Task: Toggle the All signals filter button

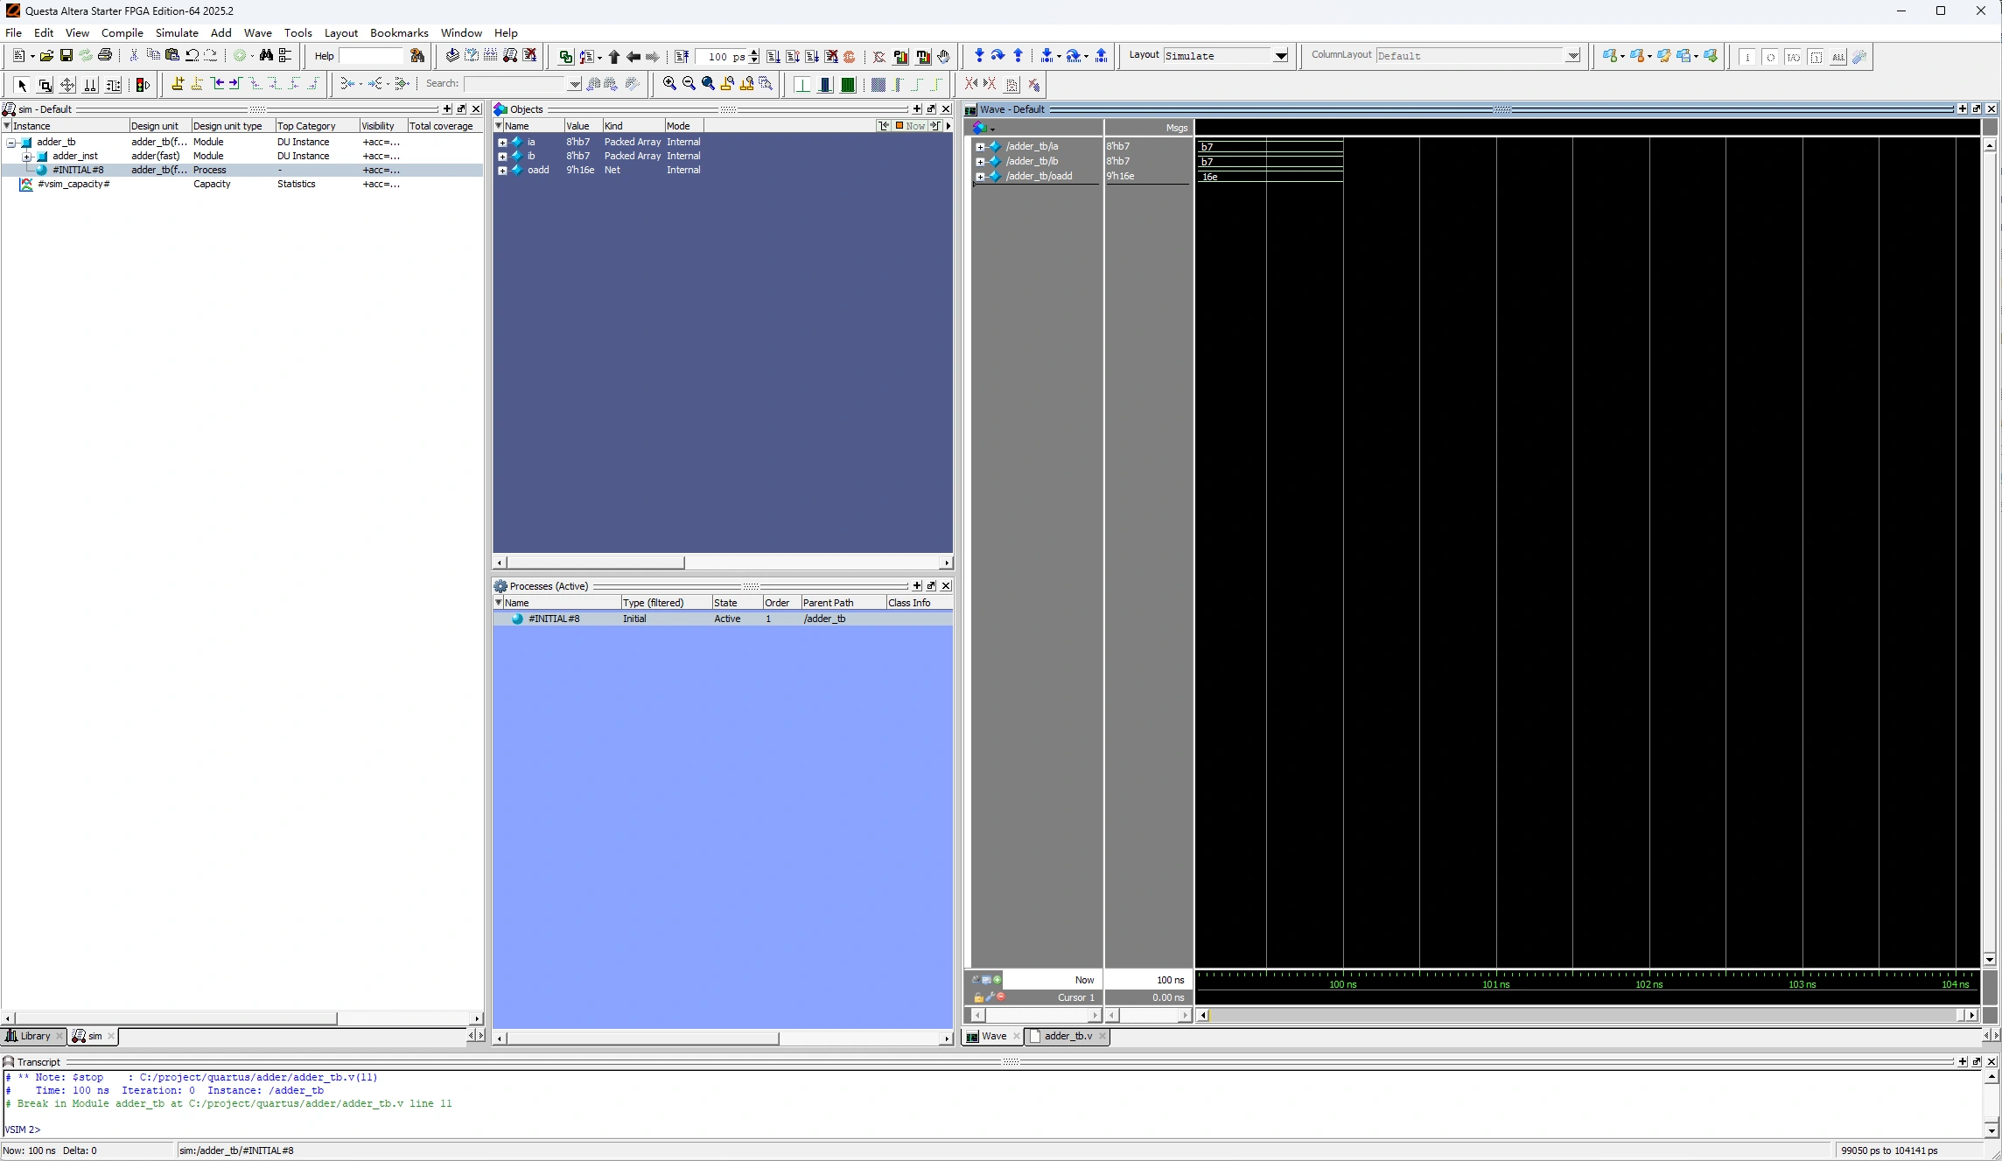Action: (x=1837, y=57)
